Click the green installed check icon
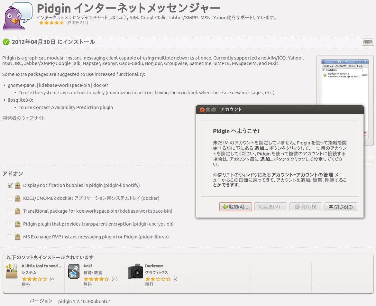376x306 pixels. [6, 42]
